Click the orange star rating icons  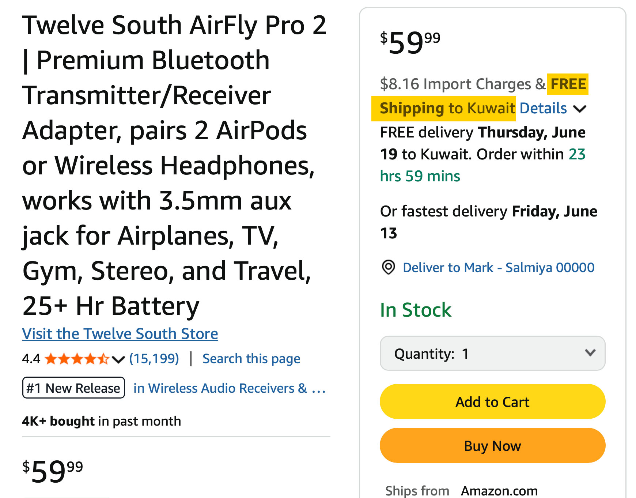click(x=77, y=359)
